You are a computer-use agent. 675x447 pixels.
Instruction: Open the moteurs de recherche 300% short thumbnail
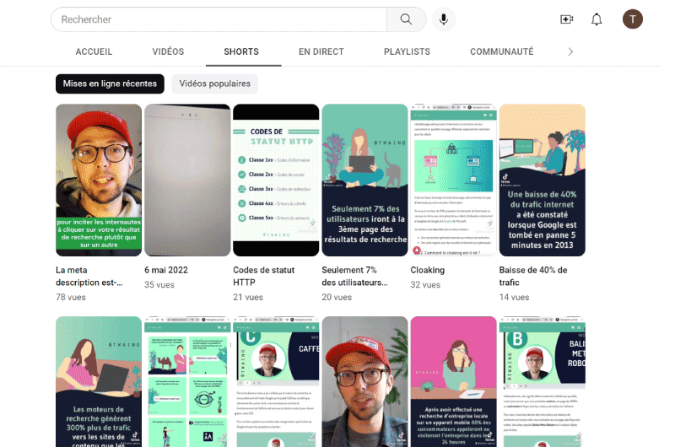coord(99,381)
